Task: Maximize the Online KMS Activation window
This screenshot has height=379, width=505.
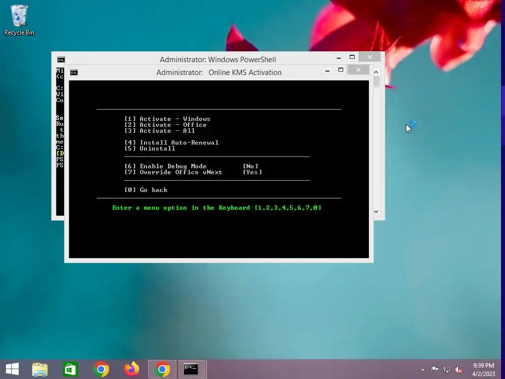Action: [341, 70]
